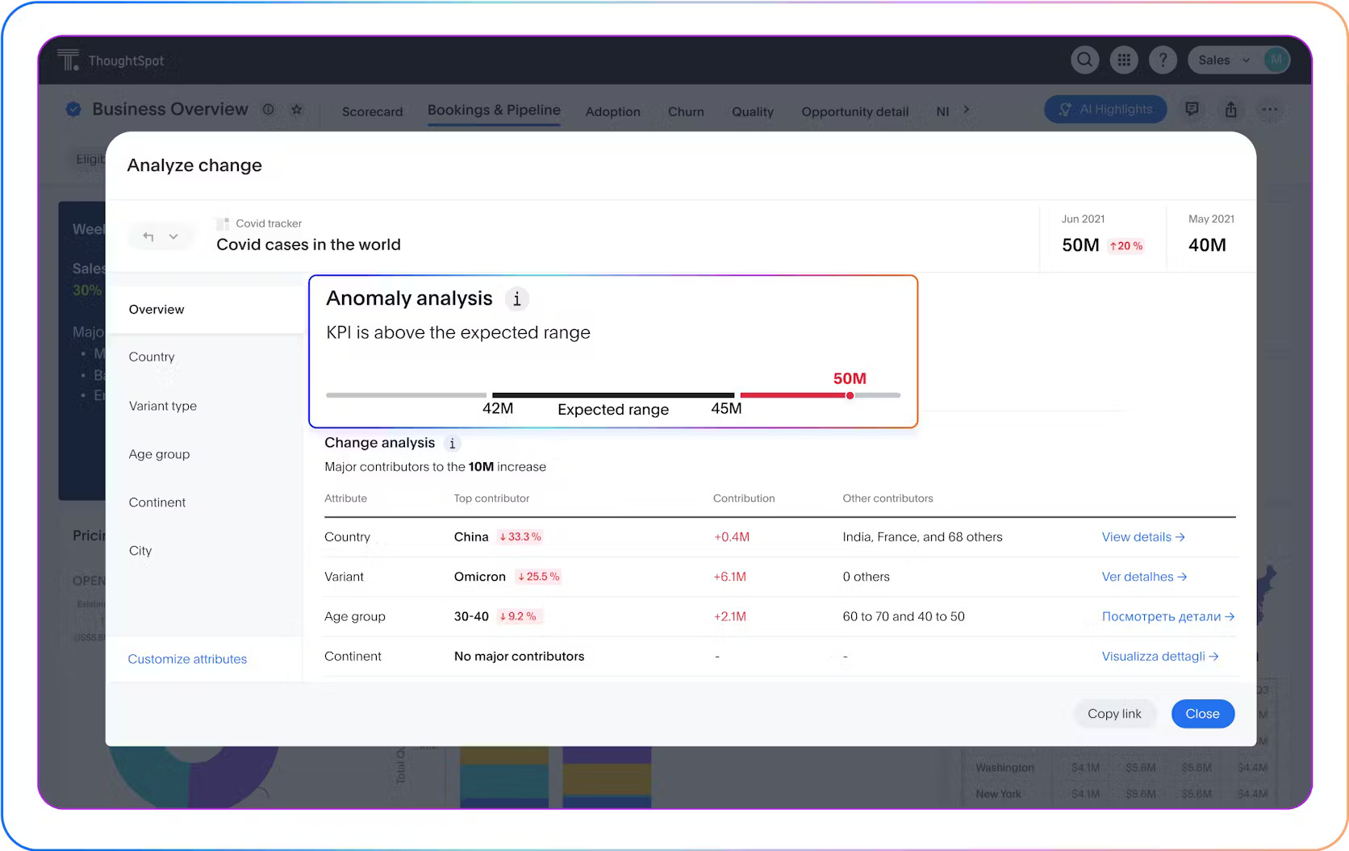Show more tabs with right chevron
1349x851 pixels.
click(967, 110)
